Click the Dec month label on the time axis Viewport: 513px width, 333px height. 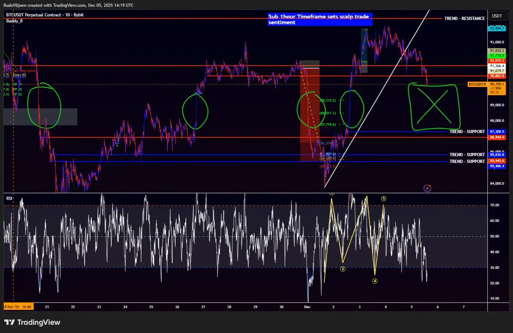pyautogui.click(x=307, y=307)
